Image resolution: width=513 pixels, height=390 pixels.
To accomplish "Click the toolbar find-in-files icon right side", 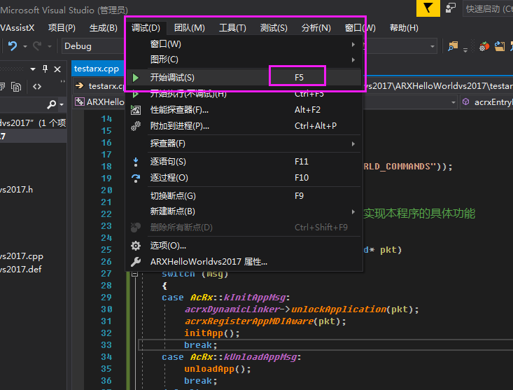I will 453,46.
